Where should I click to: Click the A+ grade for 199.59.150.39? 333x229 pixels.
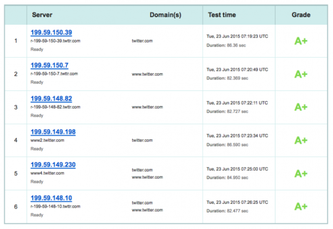point(301,41)
